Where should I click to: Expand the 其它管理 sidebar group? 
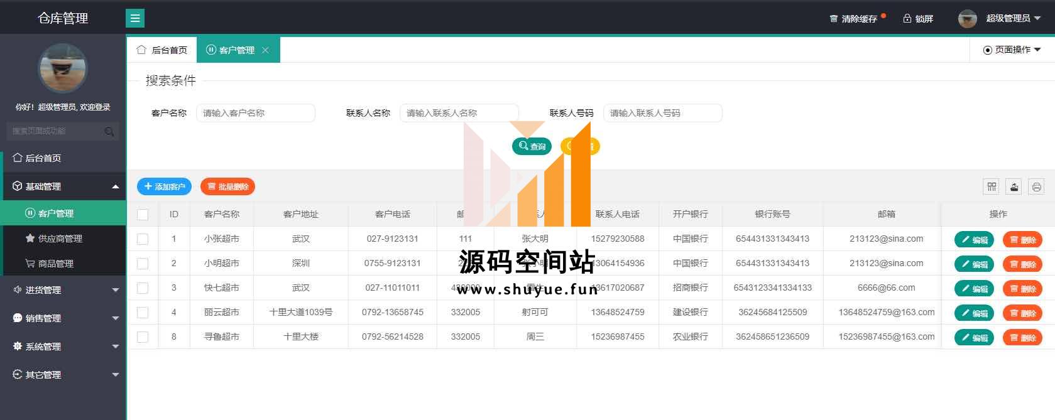tap(63, 375)
